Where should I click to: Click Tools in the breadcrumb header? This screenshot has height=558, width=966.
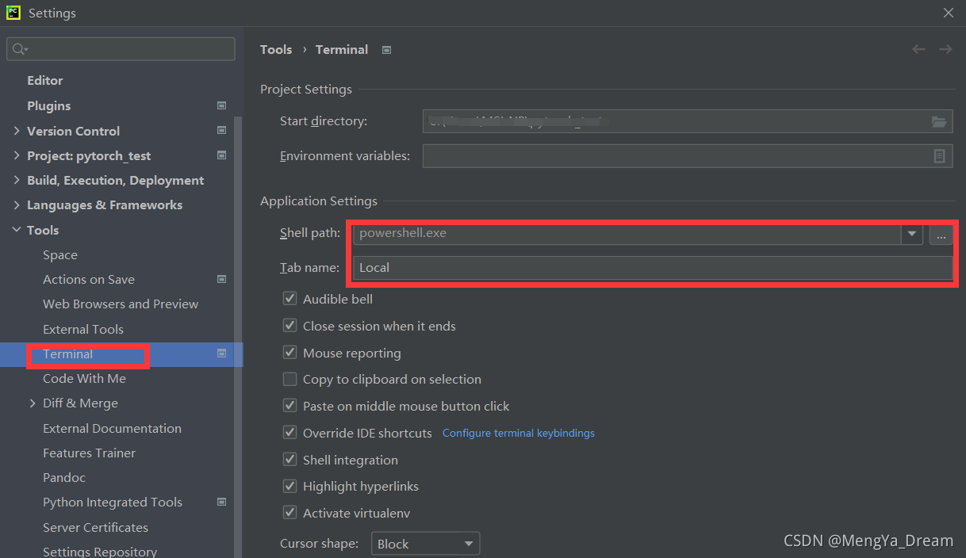[276, 49]
